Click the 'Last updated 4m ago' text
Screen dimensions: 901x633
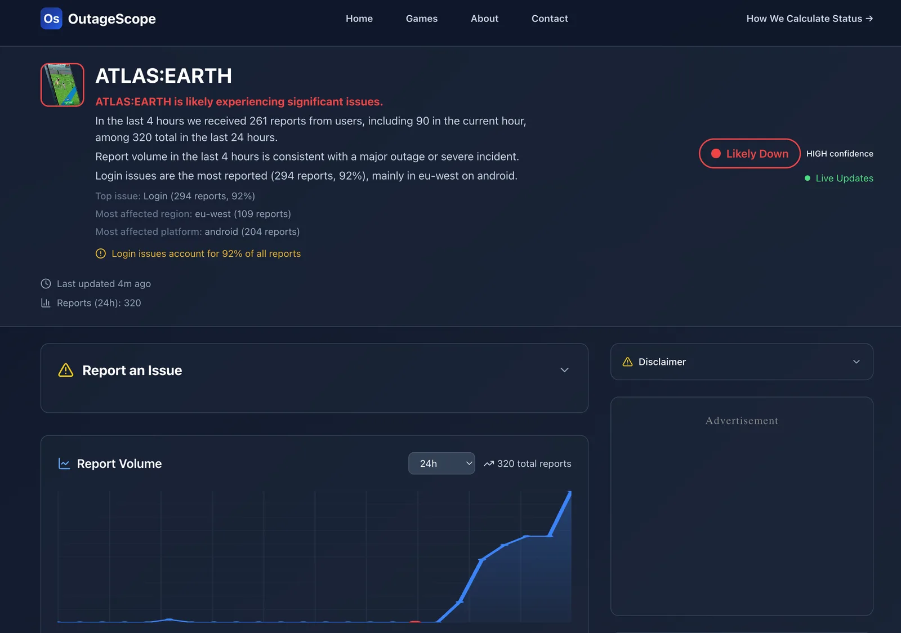[104, 284]
